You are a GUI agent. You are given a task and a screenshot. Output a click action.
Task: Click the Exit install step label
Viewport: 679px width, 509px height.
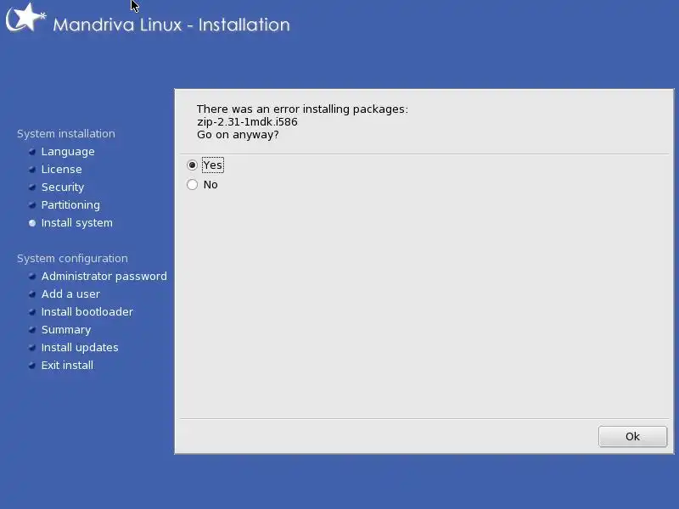point(67,366)
